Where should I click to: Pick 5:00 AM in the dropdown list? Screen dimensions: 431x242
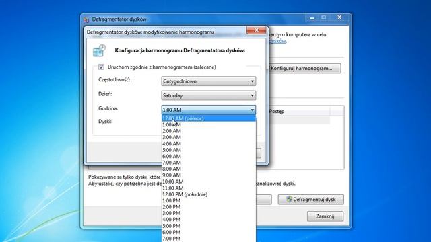click(x=209, y=150)
